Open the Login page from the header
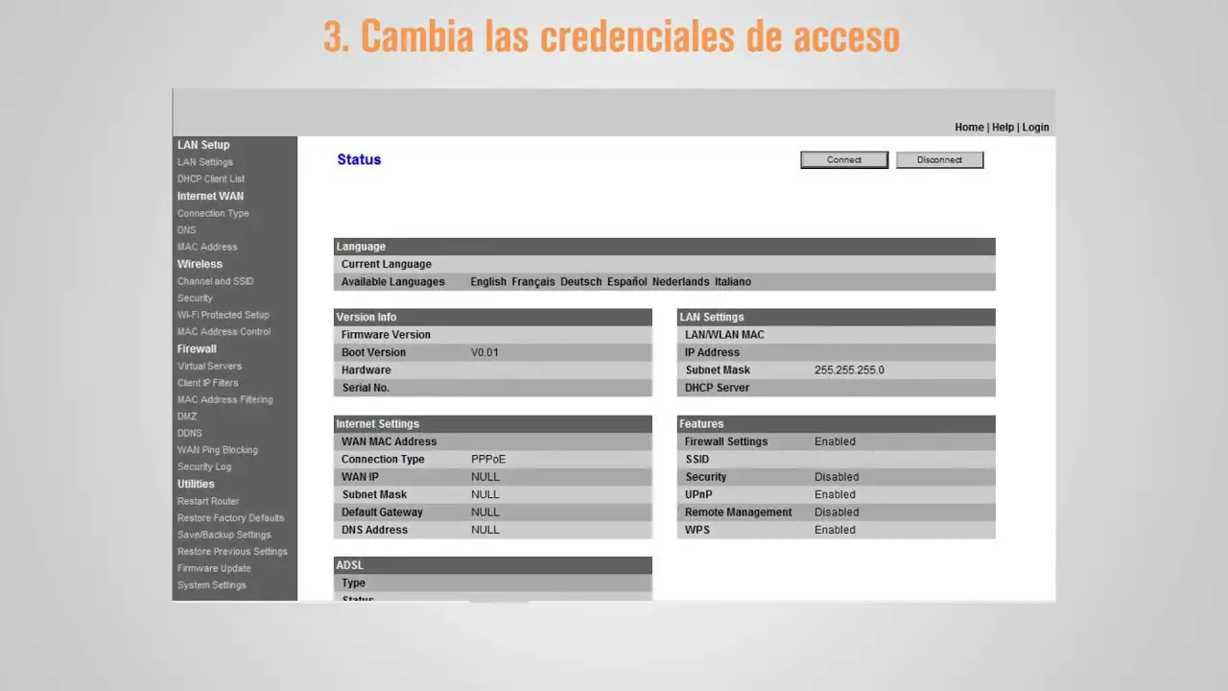 coord(1035,127)
